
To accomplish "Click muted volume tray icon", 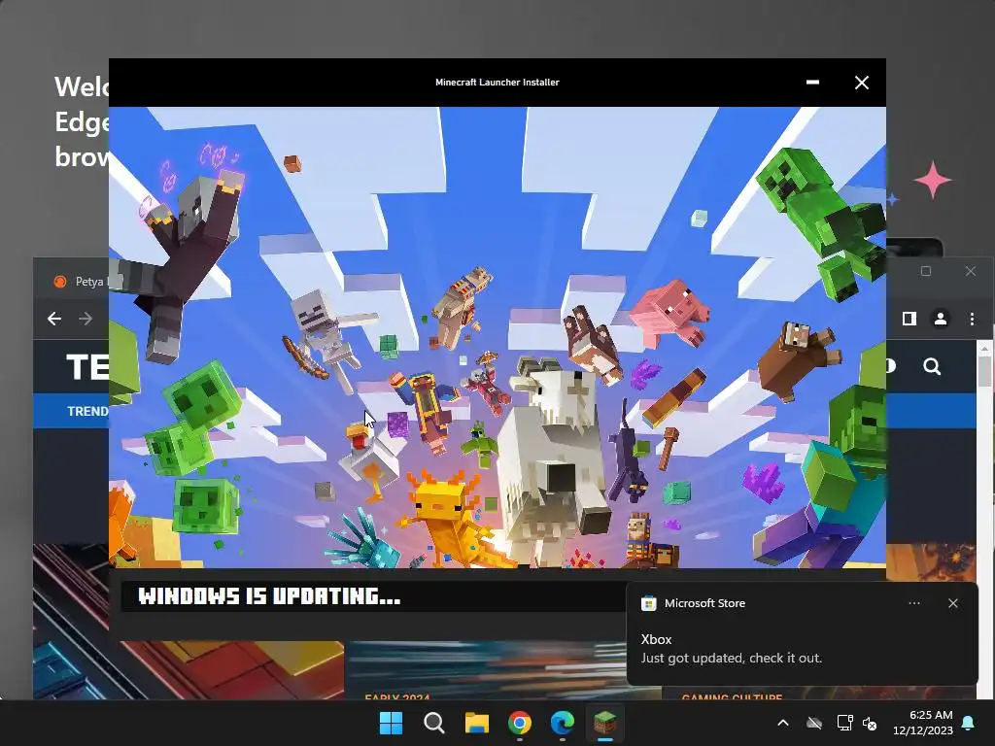I will tap(870, 723).
